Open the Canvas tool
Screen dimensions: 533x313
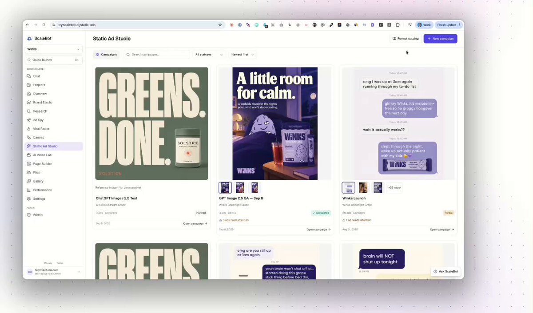38,138
